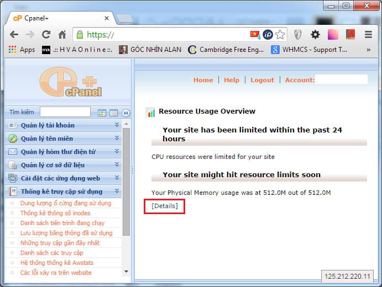Click the shield extension icon
This screenshot has height=287, width=382.
(298, 35)
